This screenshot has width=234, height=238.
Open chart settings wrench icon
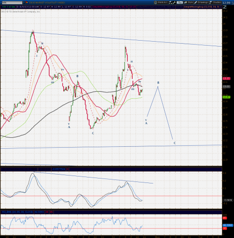(x=174, y=2)
